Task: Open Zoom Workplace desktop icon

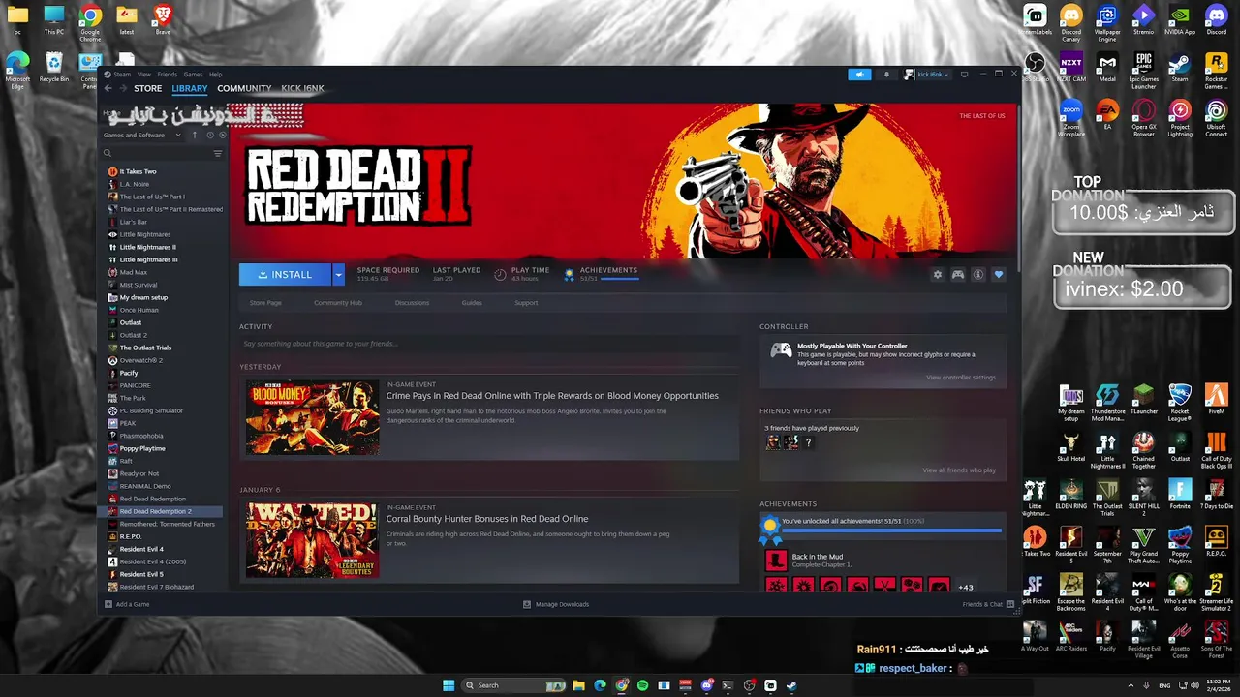Action: [1071, 118]
